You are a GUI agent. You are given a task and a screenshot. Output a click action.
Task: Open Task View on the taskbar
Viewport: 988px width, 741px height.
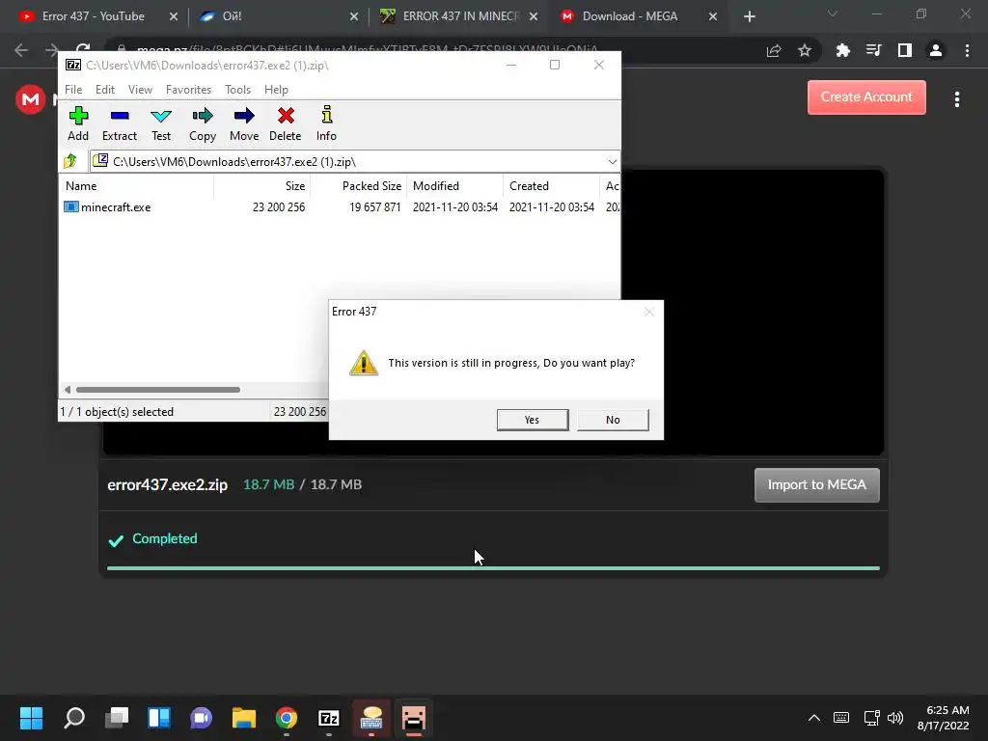pyautogui.click(x=117, y=718)
